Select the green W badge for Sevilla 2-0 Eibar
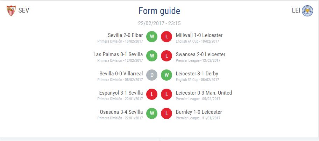This screenshot has width=319, height=141. (x=152, y=37)
